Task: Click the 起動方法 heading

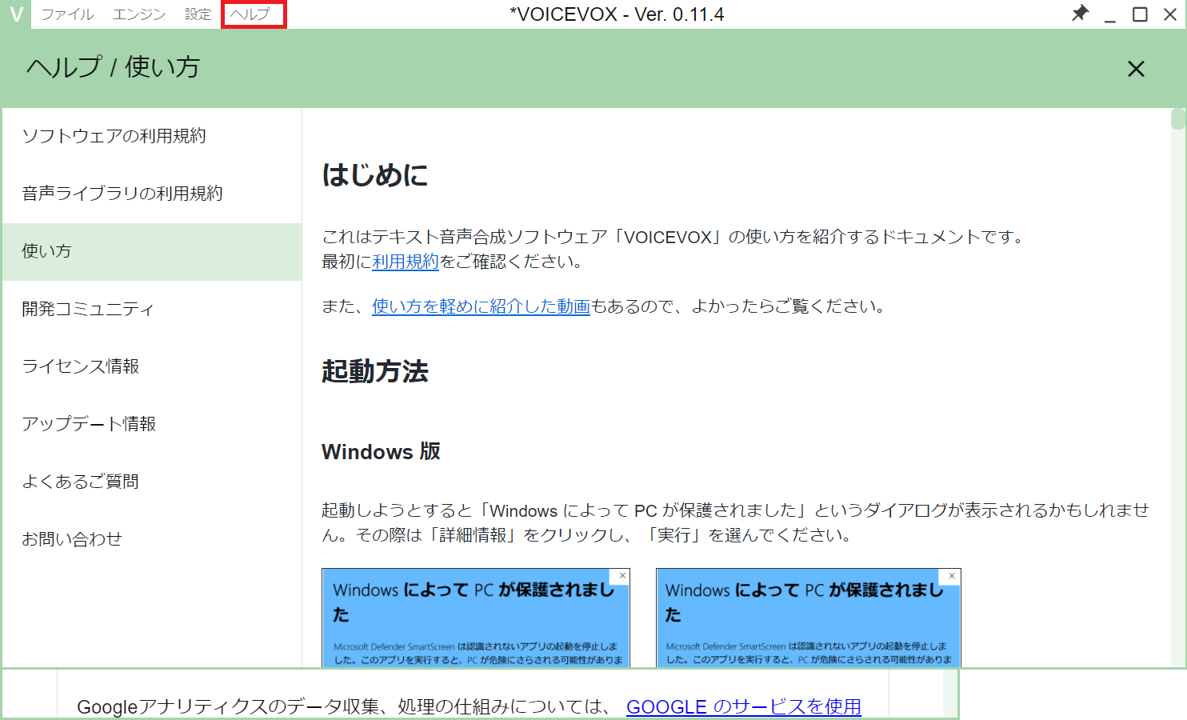Action: pos(375,372)
